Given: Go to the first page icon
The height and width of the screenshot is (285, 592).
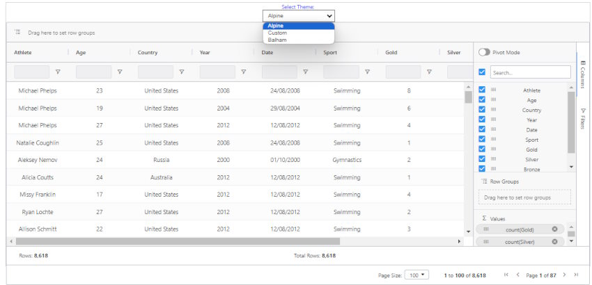Looking at the screenshot, I should click(506, 275).
